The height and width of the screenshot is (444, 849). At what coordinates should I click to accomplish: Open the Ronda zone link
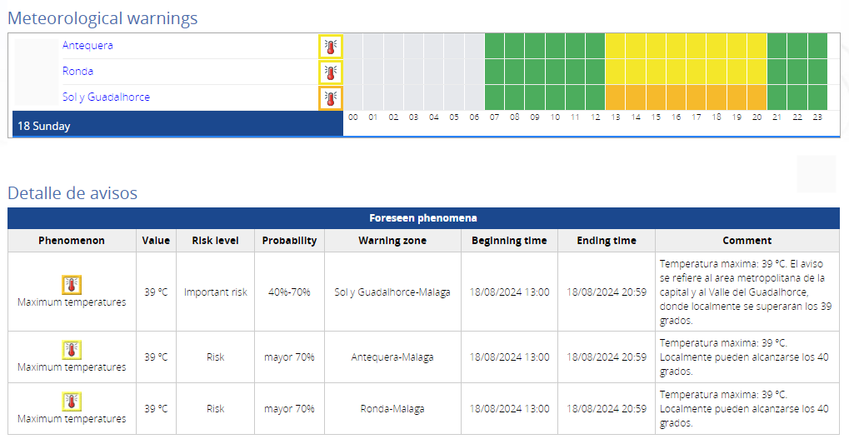pos(77,71)
